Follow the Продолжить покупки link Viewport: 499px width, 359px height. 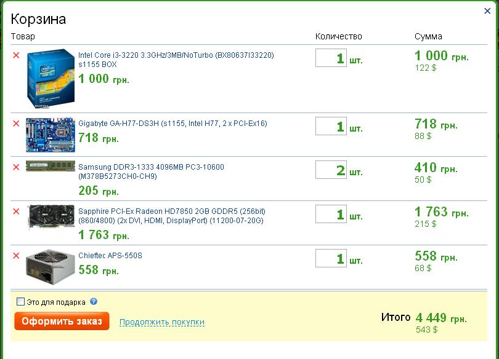pos(162,322)
